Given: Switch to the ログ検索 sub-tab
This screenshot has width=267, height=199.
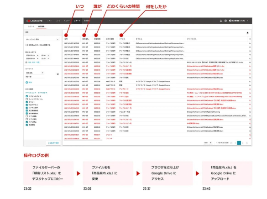Looking at the screenshot, I should tap(41, 26).
